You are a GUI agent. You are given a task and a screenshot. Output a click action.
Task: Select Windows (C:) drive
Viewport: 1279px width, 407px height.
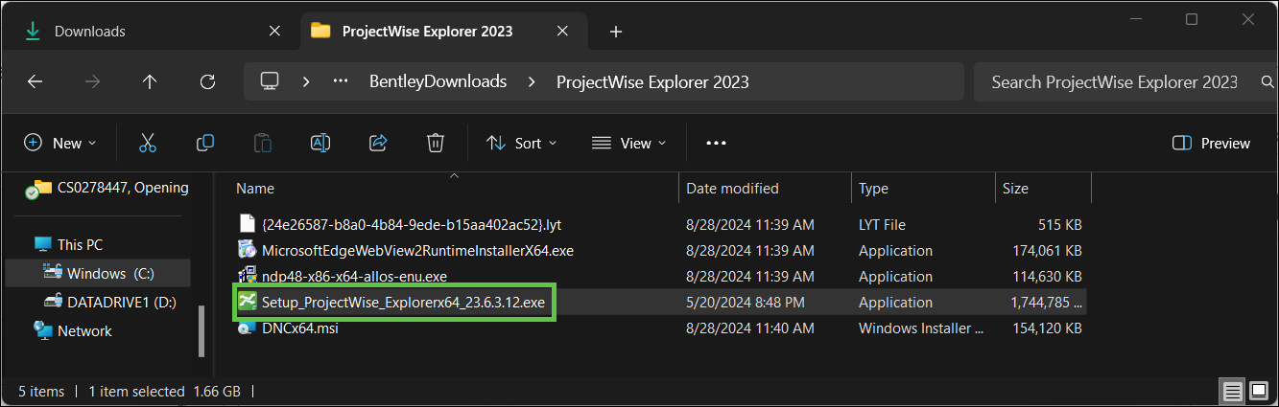110,273
